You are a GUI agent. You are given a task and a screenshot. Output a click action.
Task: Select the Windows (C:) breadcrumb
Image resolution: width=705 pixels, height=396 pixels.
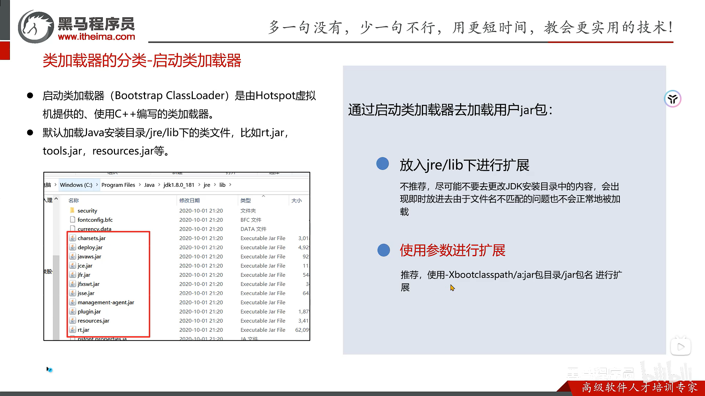pos(76,185)
